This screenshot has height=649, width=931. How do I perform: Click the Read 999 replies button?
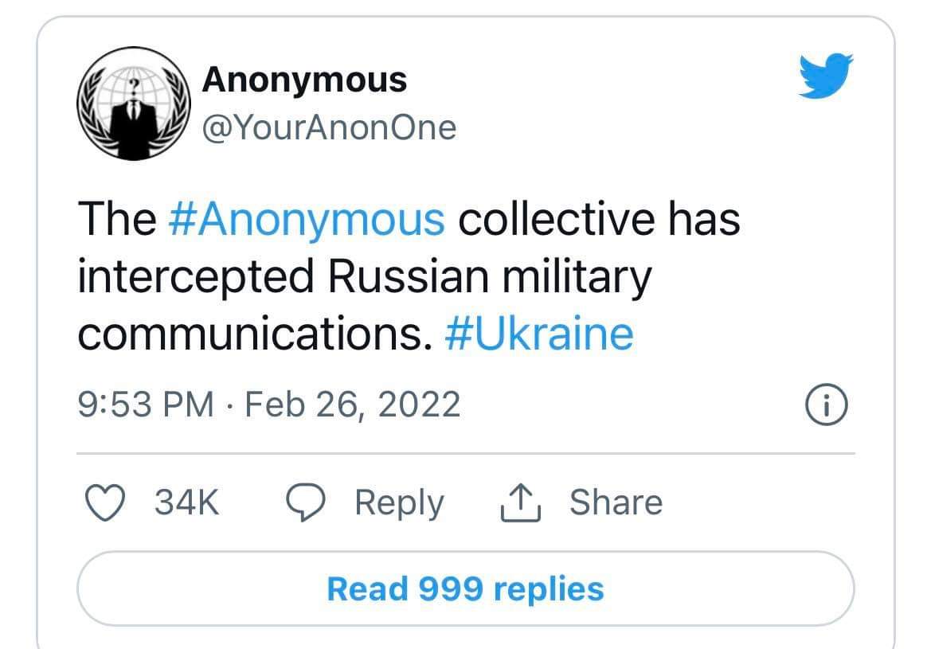point(465,589)
